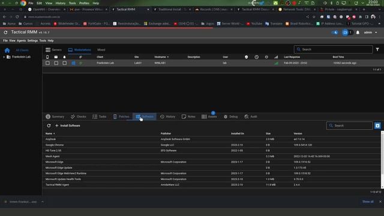Viewport: 384px width, 216px height.
Task: Open the admin user dropdown
Action: 370,32
